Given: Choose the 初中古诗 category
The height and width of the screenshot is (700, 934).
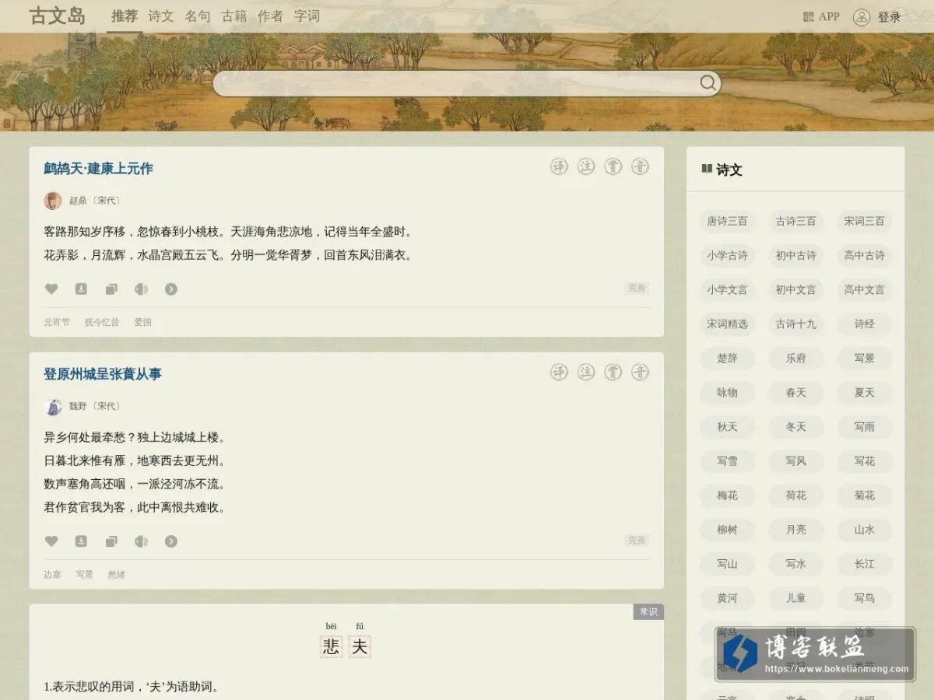Looking at the screenshot, I should (795, 255).
